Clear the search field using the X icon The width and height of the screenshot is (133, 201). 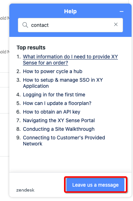pos(116,24)
